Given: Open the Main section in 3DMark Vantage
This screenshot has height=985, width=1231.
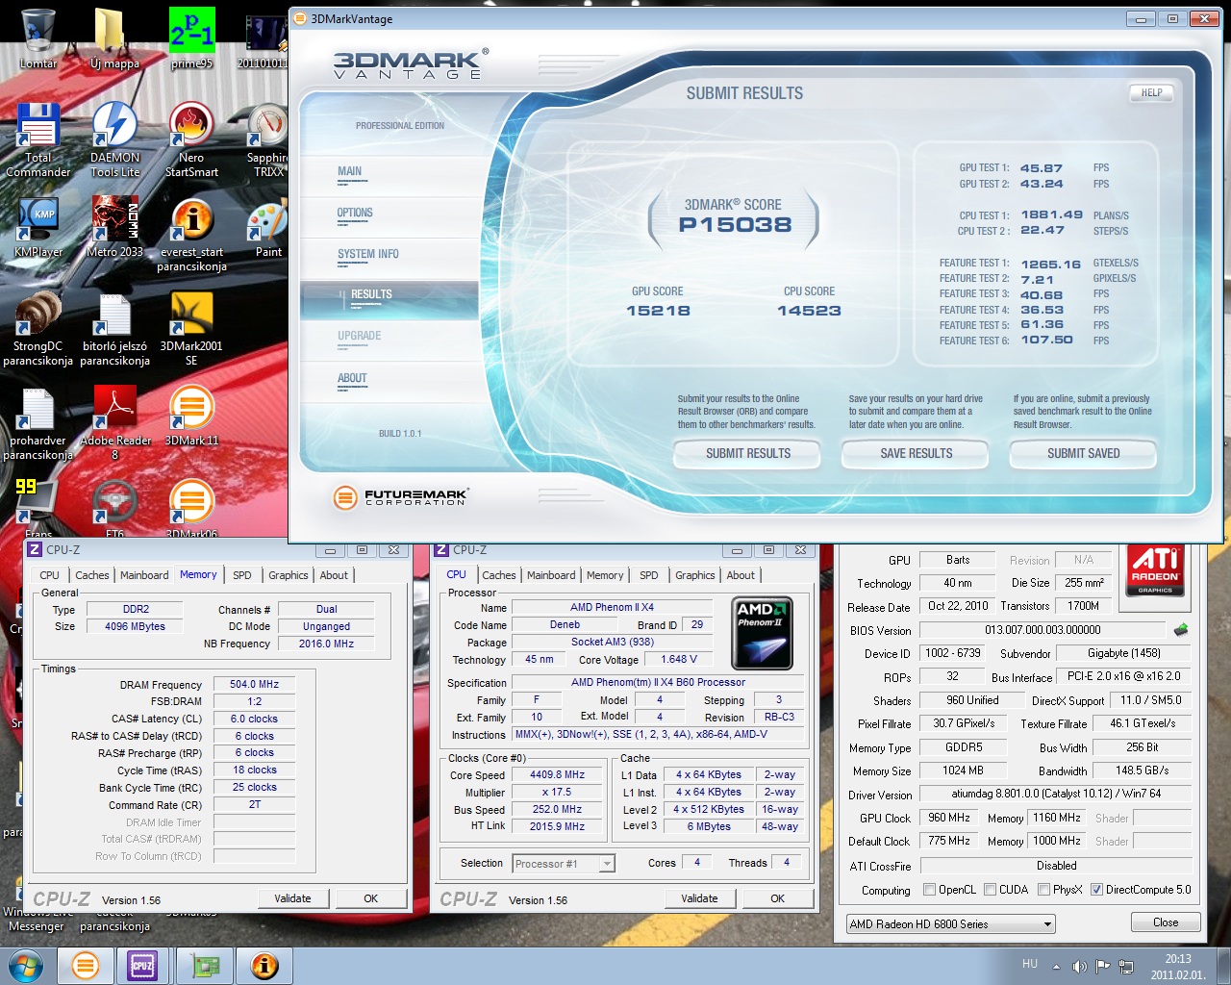Looking at the screenshot, I should [349, 172].
